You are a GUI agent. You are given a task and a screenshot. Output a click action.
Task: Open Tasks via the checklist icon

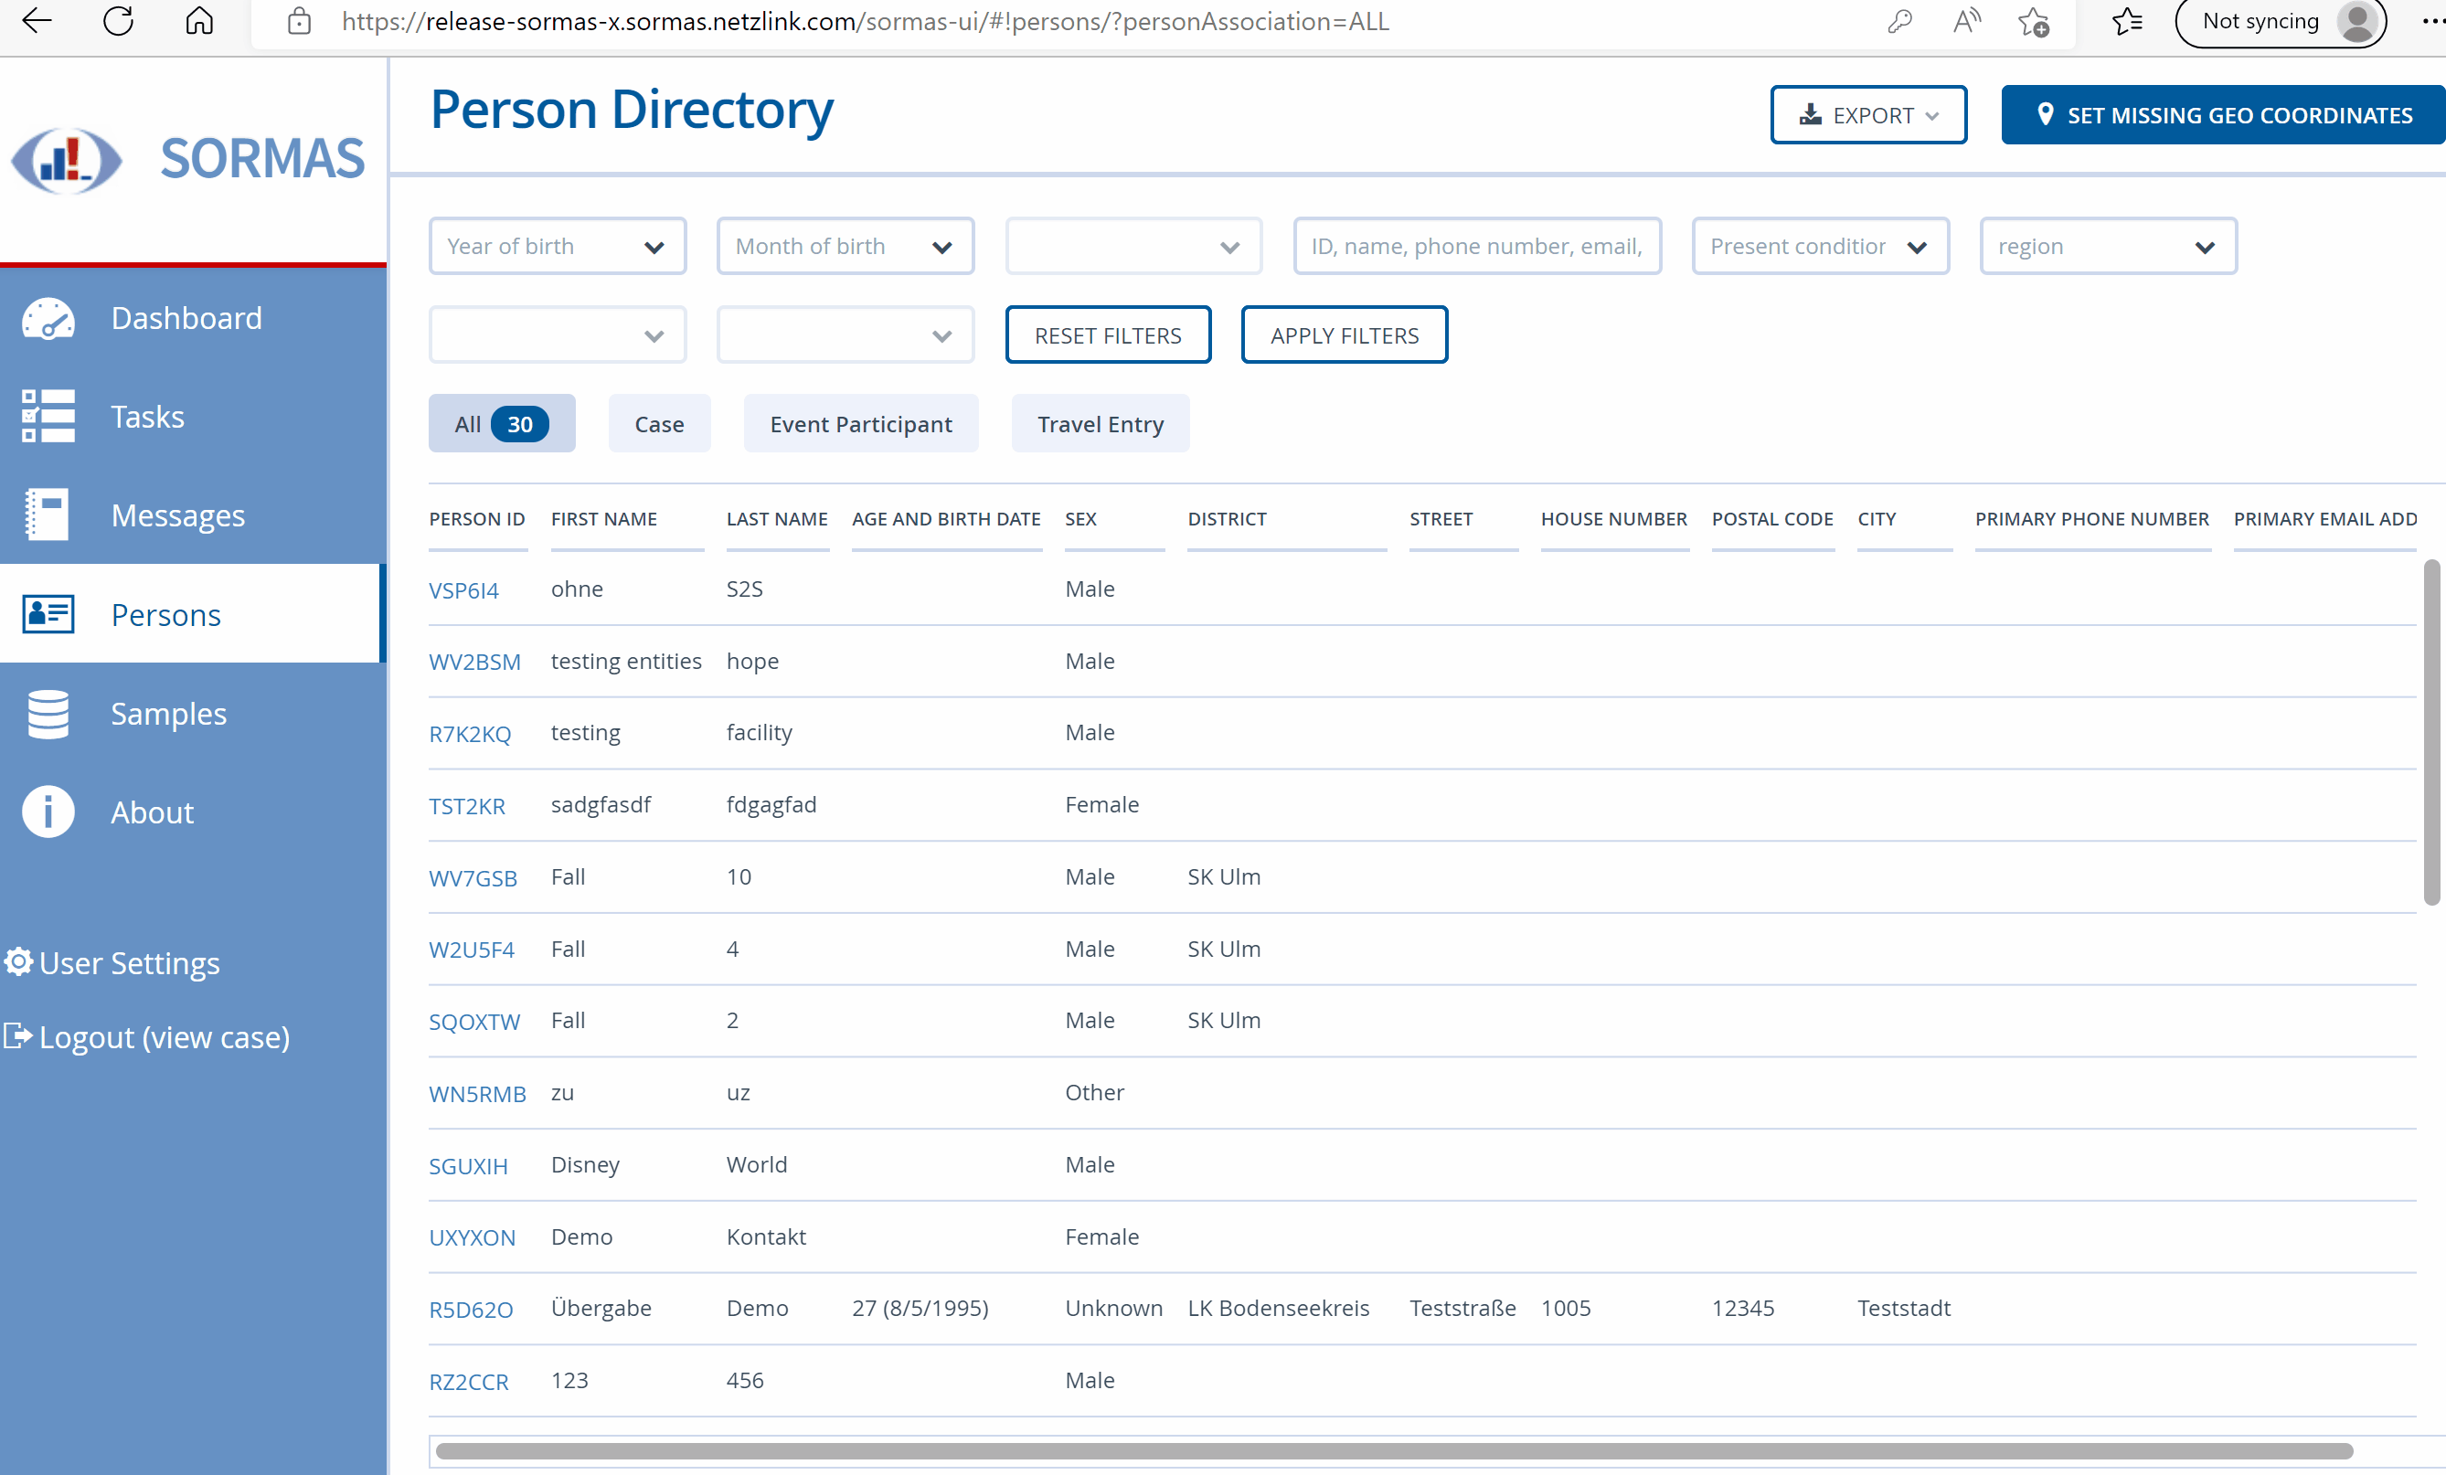48,416
